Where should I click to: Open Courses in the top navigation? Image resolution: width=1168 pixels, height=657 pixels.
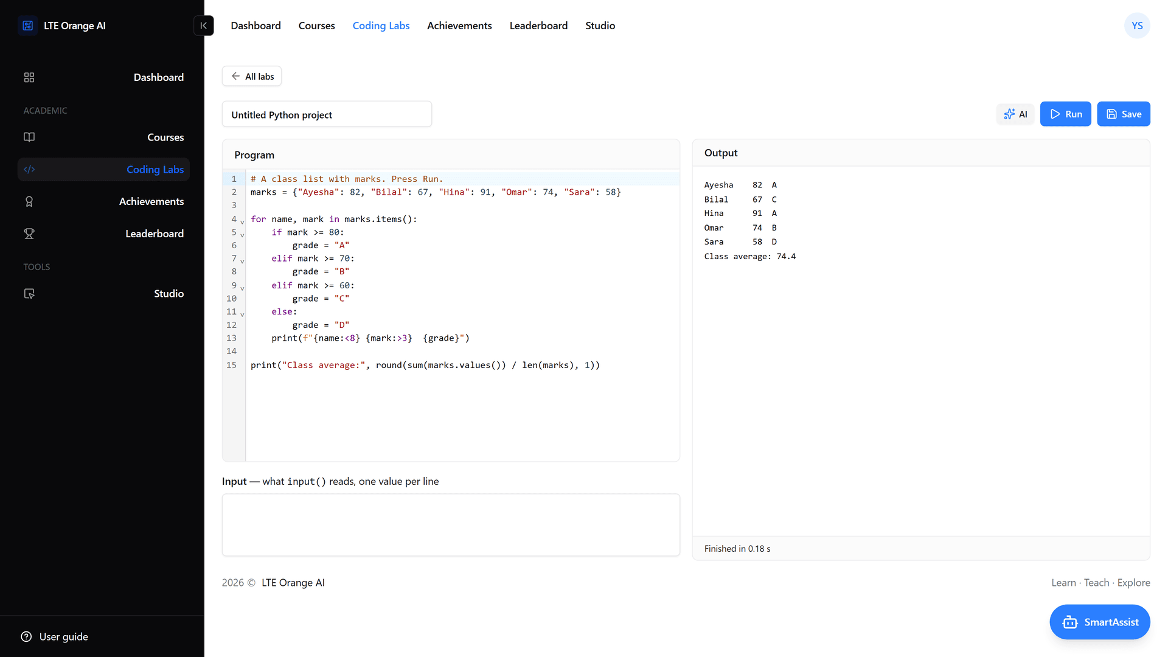point(316,26)
